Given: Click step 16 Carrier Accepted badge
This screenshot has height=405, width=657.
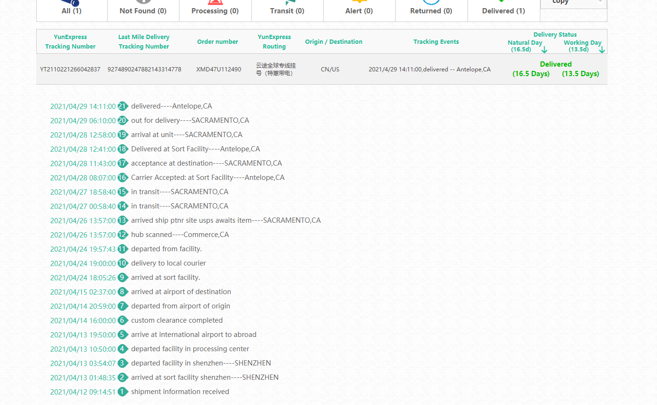Looking at the screenshot, I should point(123,178).
